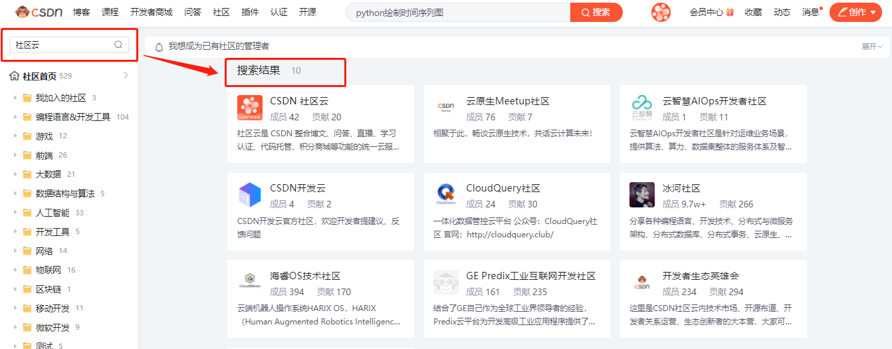The image size is (892, 349).
Task: Open the 课程 menu item
Action: (x=110, y=12)
